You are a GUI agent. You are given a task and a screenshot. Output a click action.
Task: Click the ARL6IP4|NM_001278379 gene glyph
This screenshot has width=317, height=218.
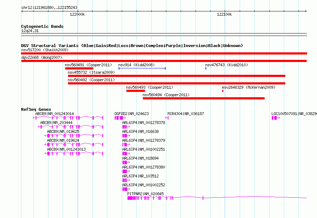point(126,145)
